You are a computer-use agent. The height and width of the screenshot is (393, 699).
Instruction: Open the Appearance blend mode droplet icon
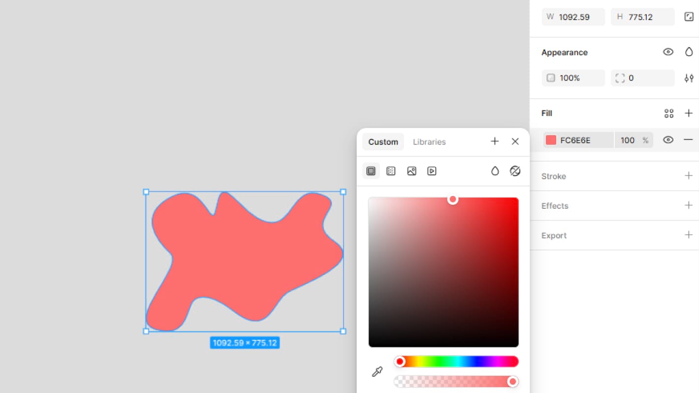[689, 52]
